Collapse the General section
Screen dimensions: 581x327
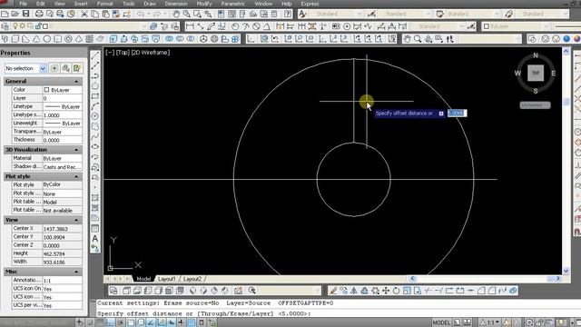click(x=76, y=81)
